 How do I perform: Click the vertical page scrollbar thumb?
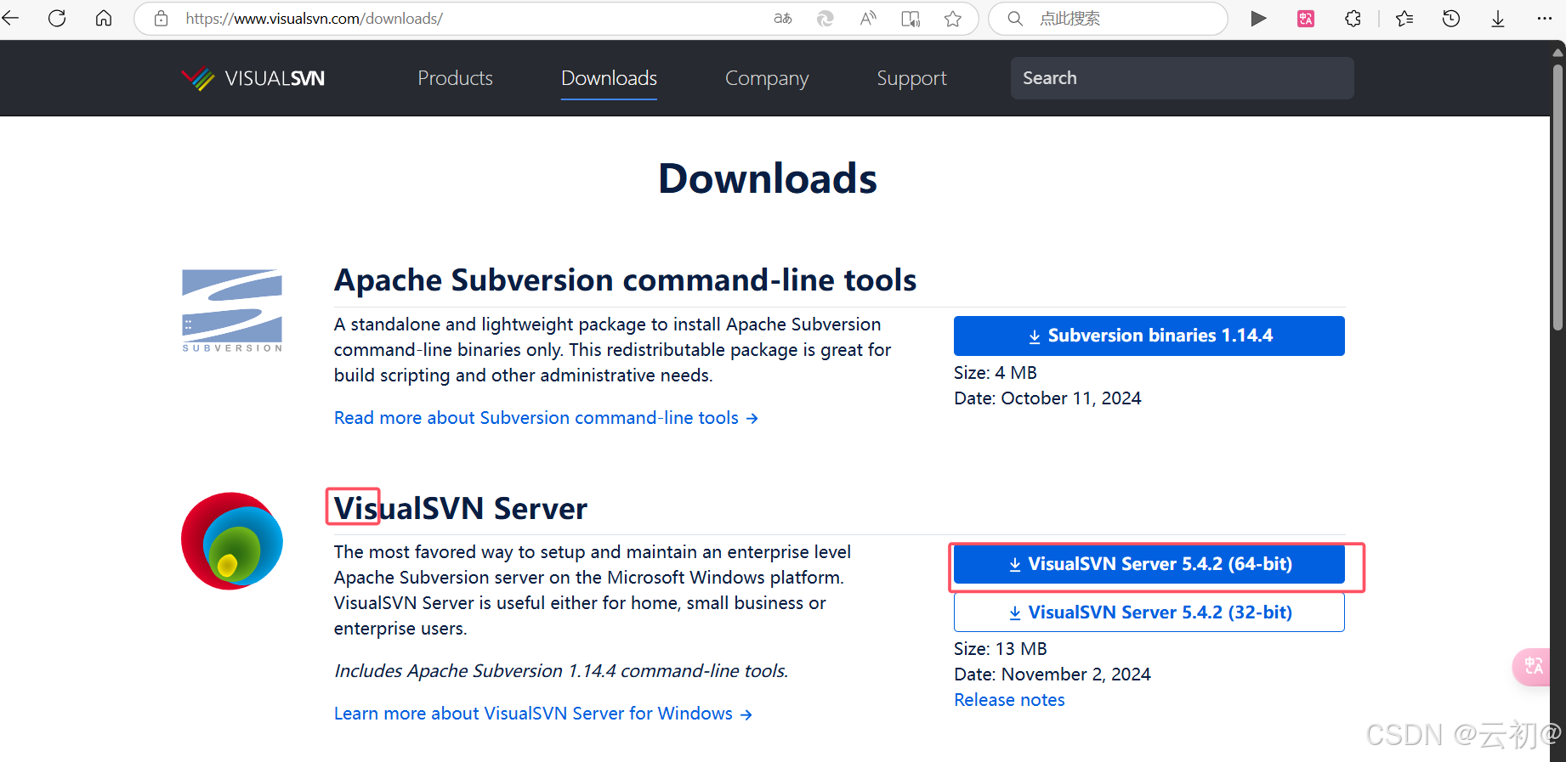click(x=1557, y=197)
